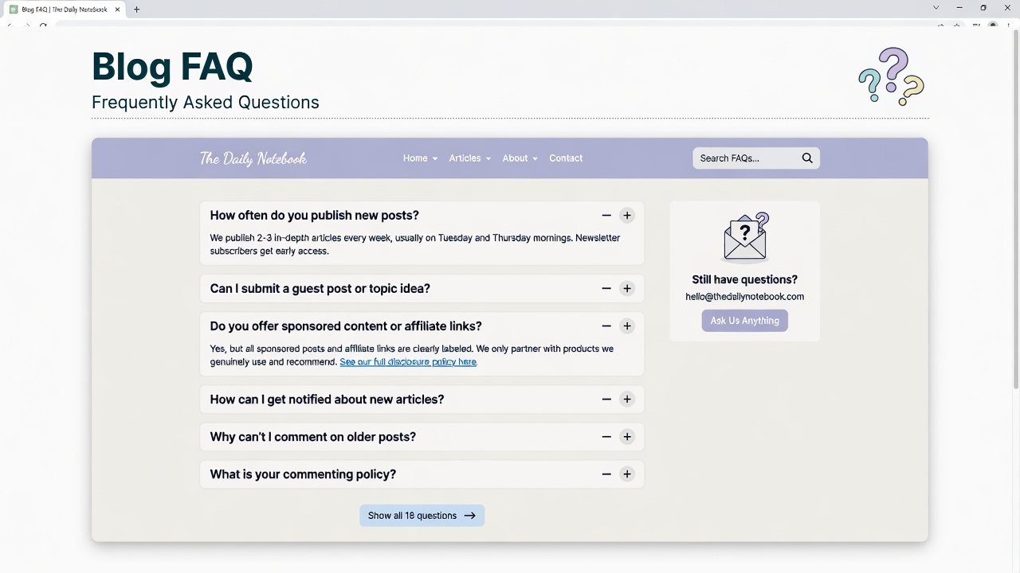The width and height of the screenshot is (1020, 573).
Task: Click the colorful question marks illustration
Action: click(891, 76)
